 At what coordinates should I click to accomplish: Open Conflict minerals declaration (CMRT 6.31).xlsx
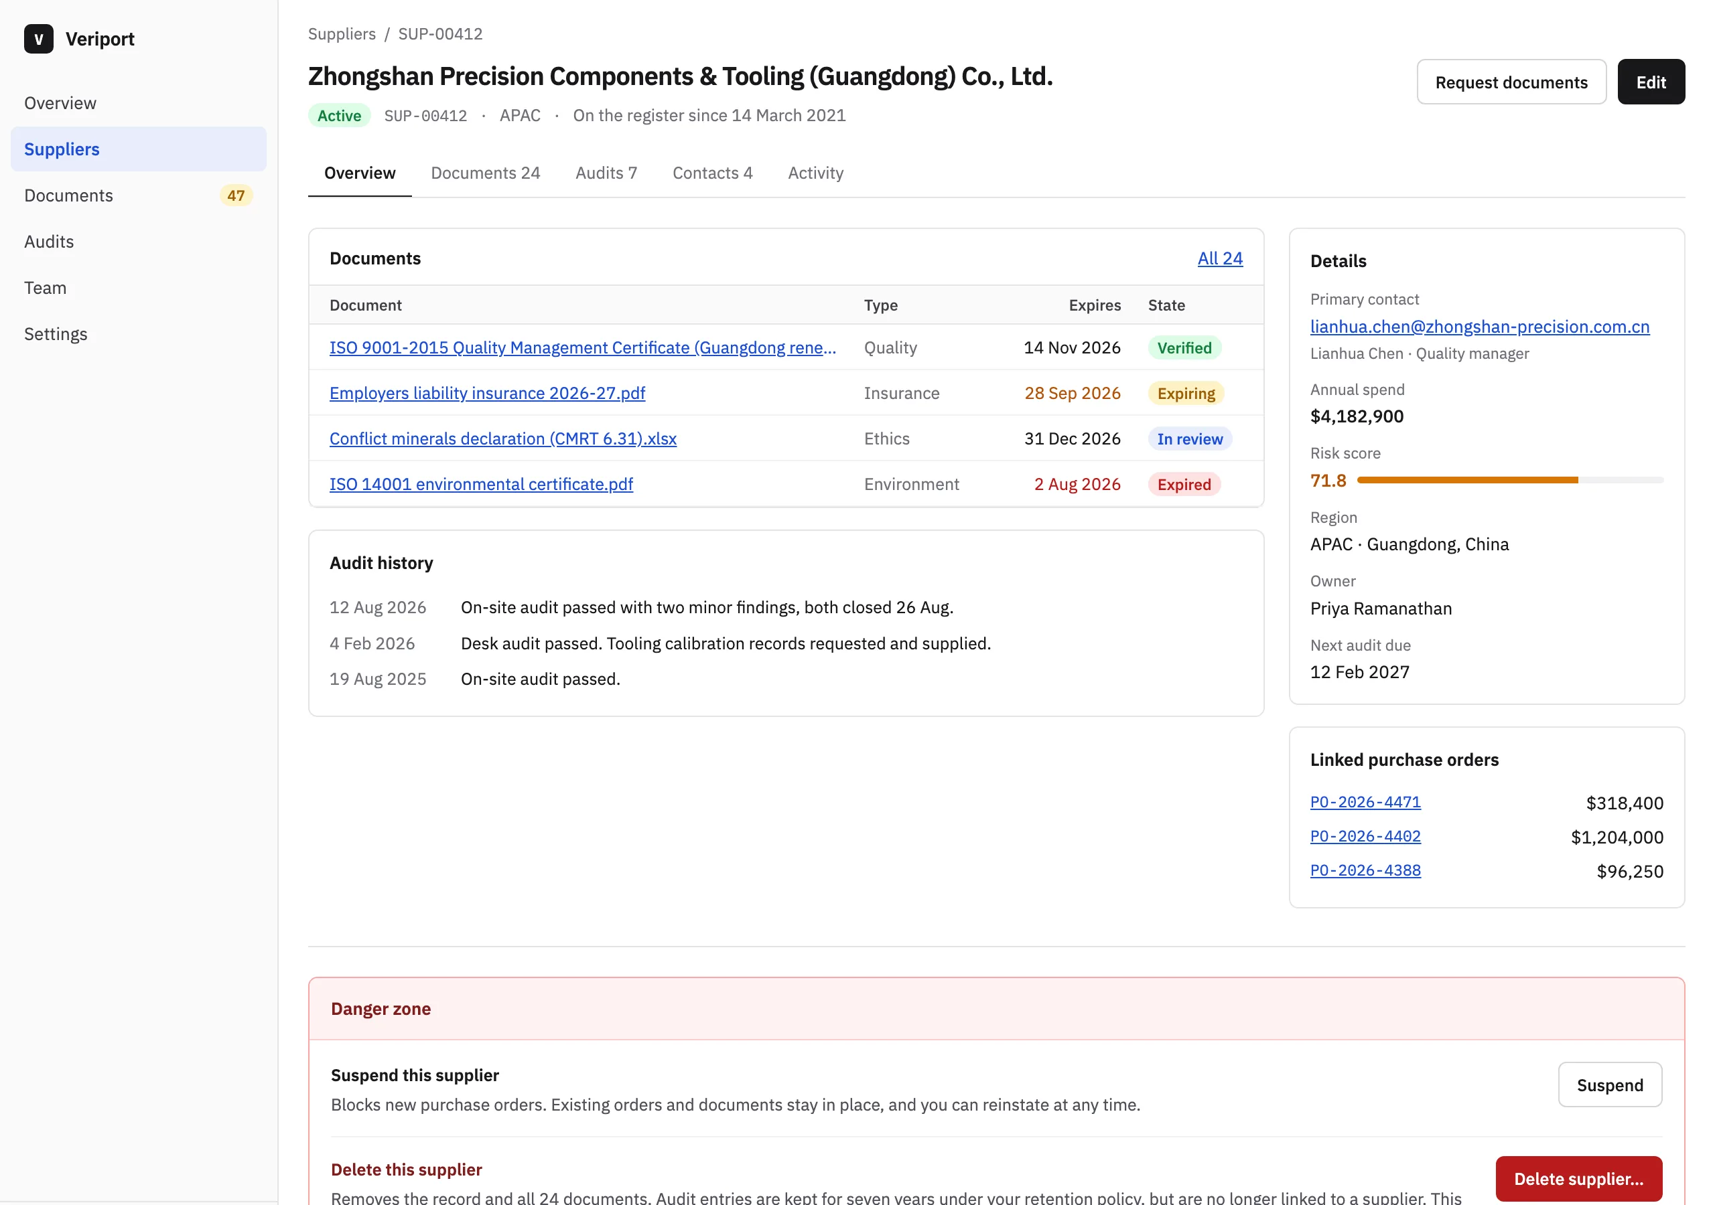[502, 439]
